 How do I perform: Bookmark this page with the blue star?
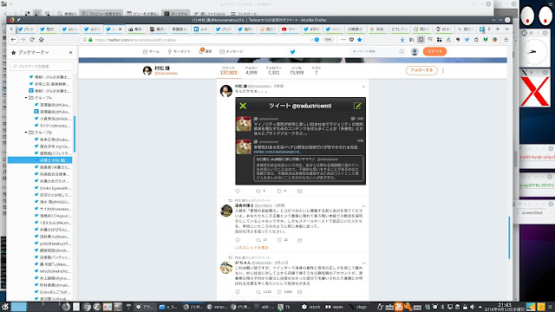[x=360, y=40]
